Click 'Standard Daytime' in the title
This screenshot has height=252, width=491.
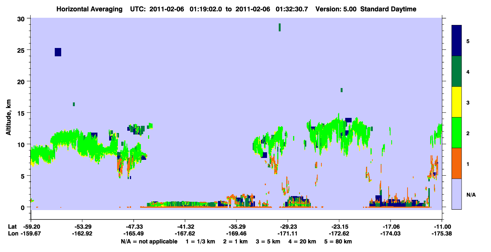(x=388, y=9)
